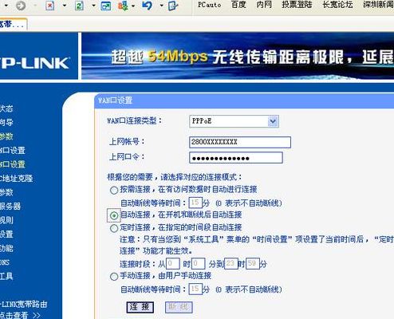
Task: Click the blue window view icon
Action: coord(106,6)
